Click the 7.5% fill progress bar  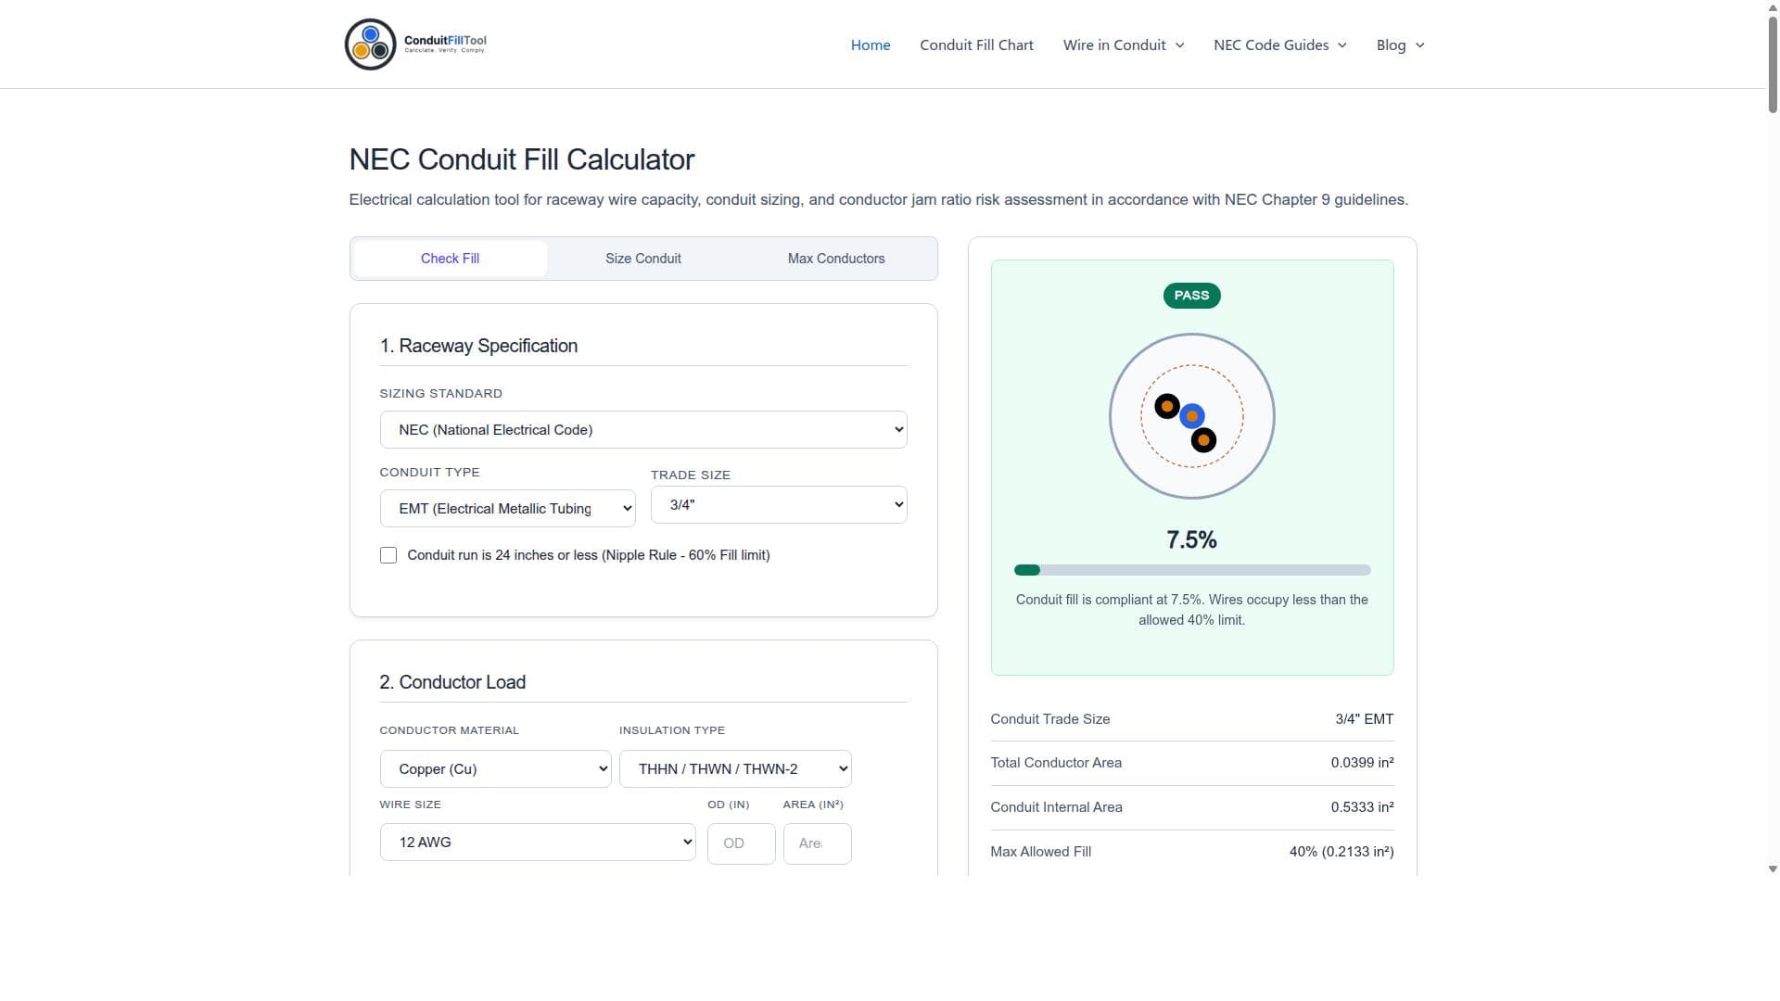tap(1192, 570)
